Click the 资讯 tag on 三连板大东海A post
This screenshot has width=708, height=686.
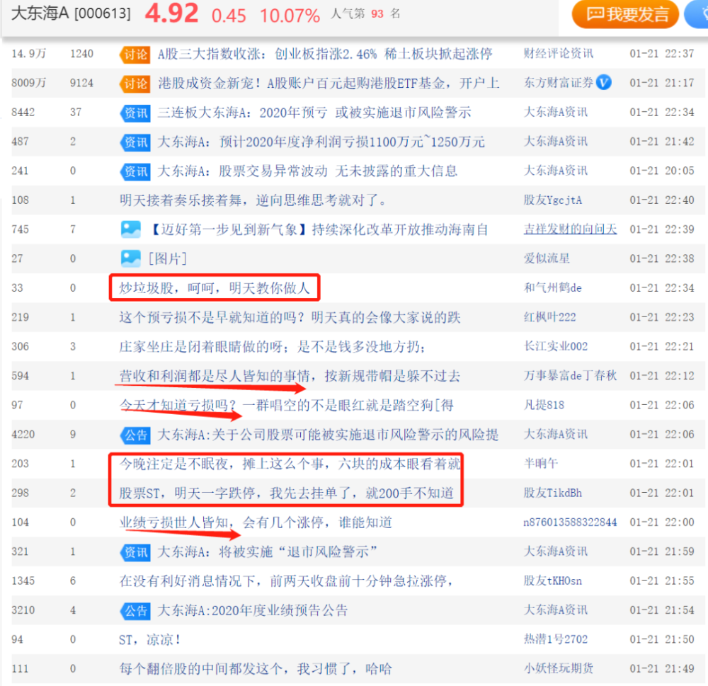pos(135,113)
